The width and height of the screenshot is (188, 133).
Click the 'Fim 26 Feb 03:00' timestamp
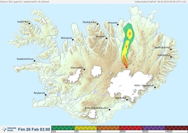point(34,129)
